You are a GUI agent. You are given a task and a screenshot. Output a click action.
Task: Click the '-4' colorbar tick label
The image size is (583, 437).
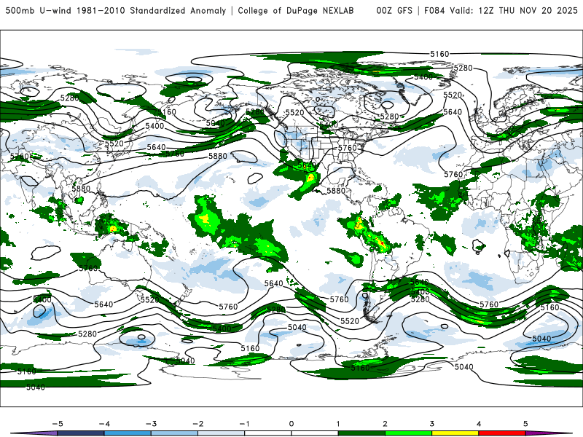tap(104, 424)
